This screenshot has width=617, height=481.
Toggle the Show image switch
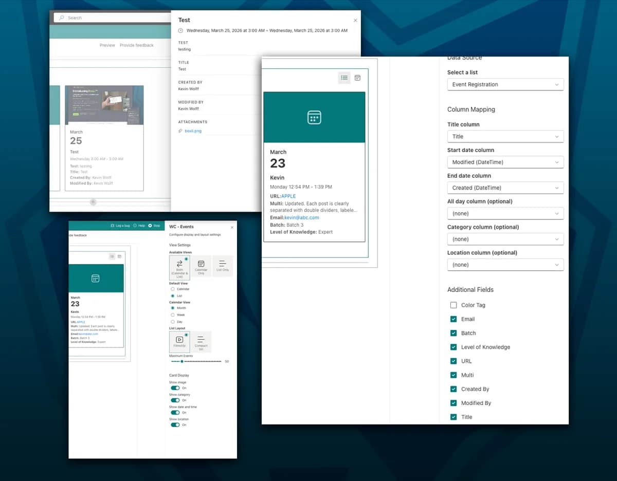[175, 388]
